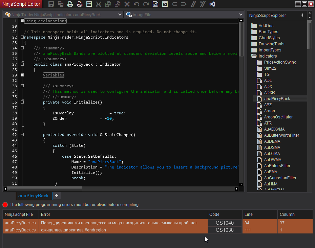
Task: Click the Redo arrow icon
Action: 146,4
